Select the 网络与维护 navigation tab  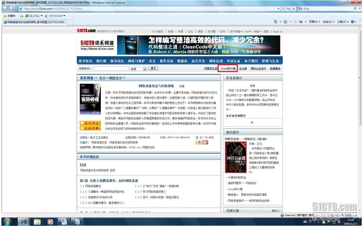click(136, 61)
